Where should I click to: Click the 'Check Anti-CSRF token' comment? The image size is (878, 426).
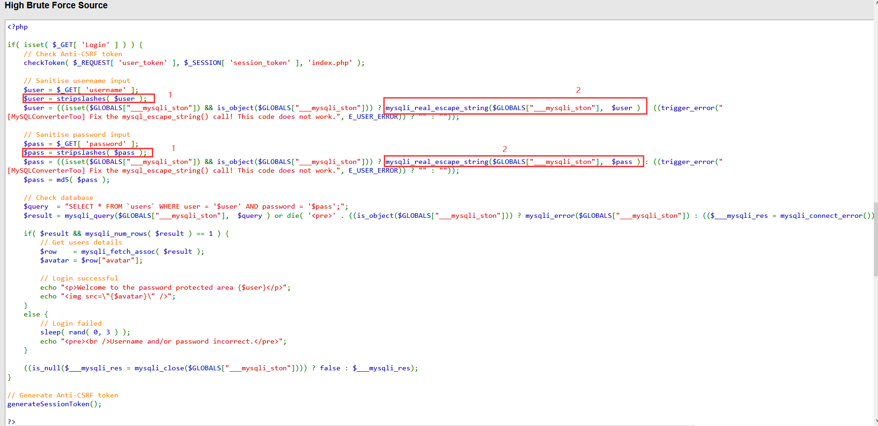[x=73, y=54]
